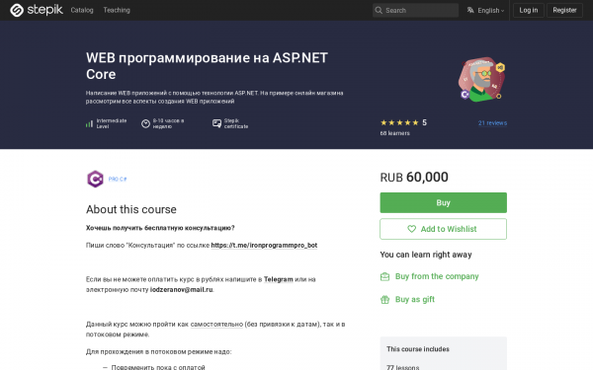
Task: Click the Register button
Action: 564,10
